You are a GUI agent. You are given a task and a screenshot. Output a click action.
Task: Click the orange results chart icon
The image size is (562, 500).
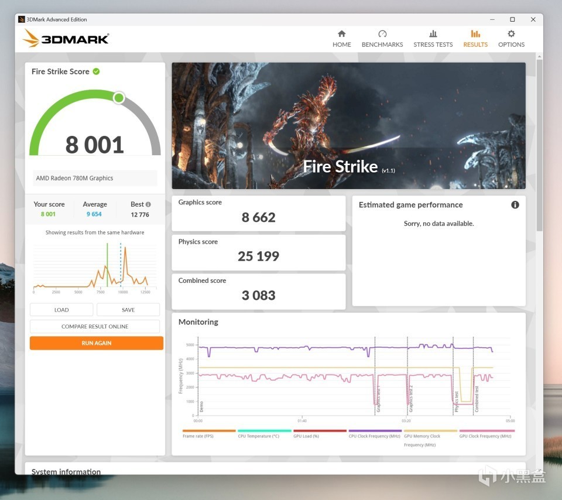pos(475,34)
